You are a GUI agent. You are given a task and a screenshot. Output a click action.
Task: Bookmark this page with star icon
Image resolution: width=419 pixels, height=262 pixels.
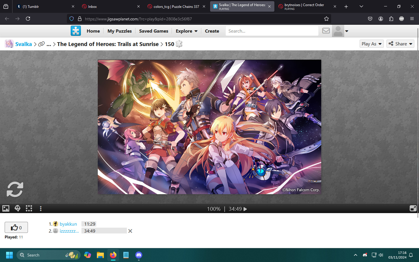326,19
